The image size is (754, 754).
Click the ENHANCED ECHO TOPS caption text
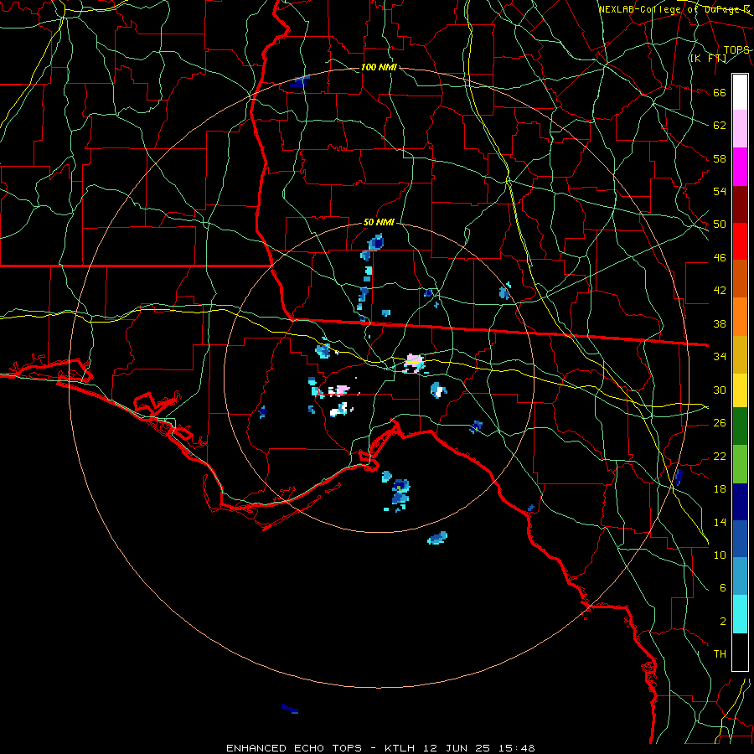[x=294, y=748]
